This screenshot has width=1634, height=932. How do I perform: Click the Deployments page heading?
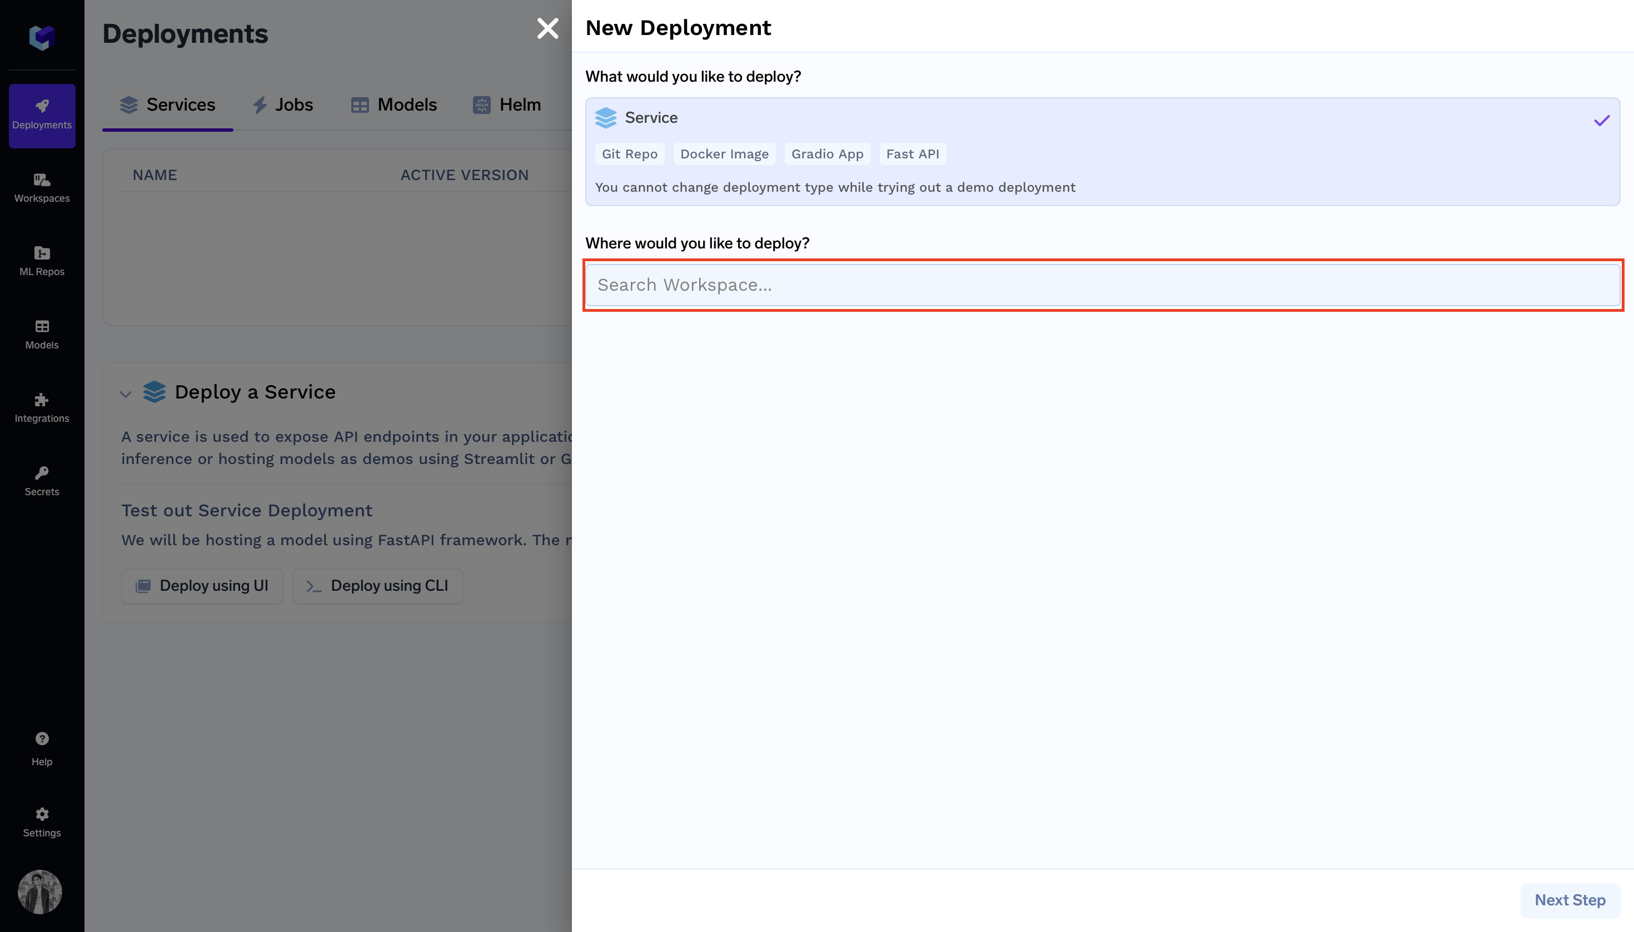pyautogui.click(x=185, y=34)
